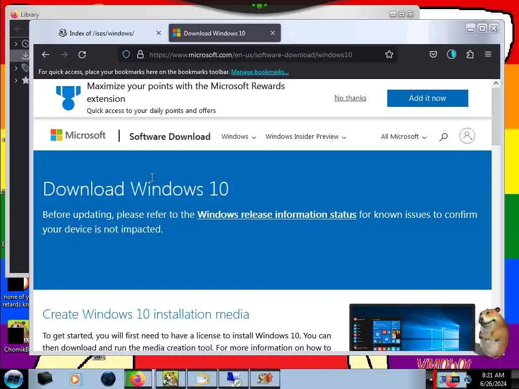
Task: Show hidden system tray icons arrow
Action: (431, 379)
